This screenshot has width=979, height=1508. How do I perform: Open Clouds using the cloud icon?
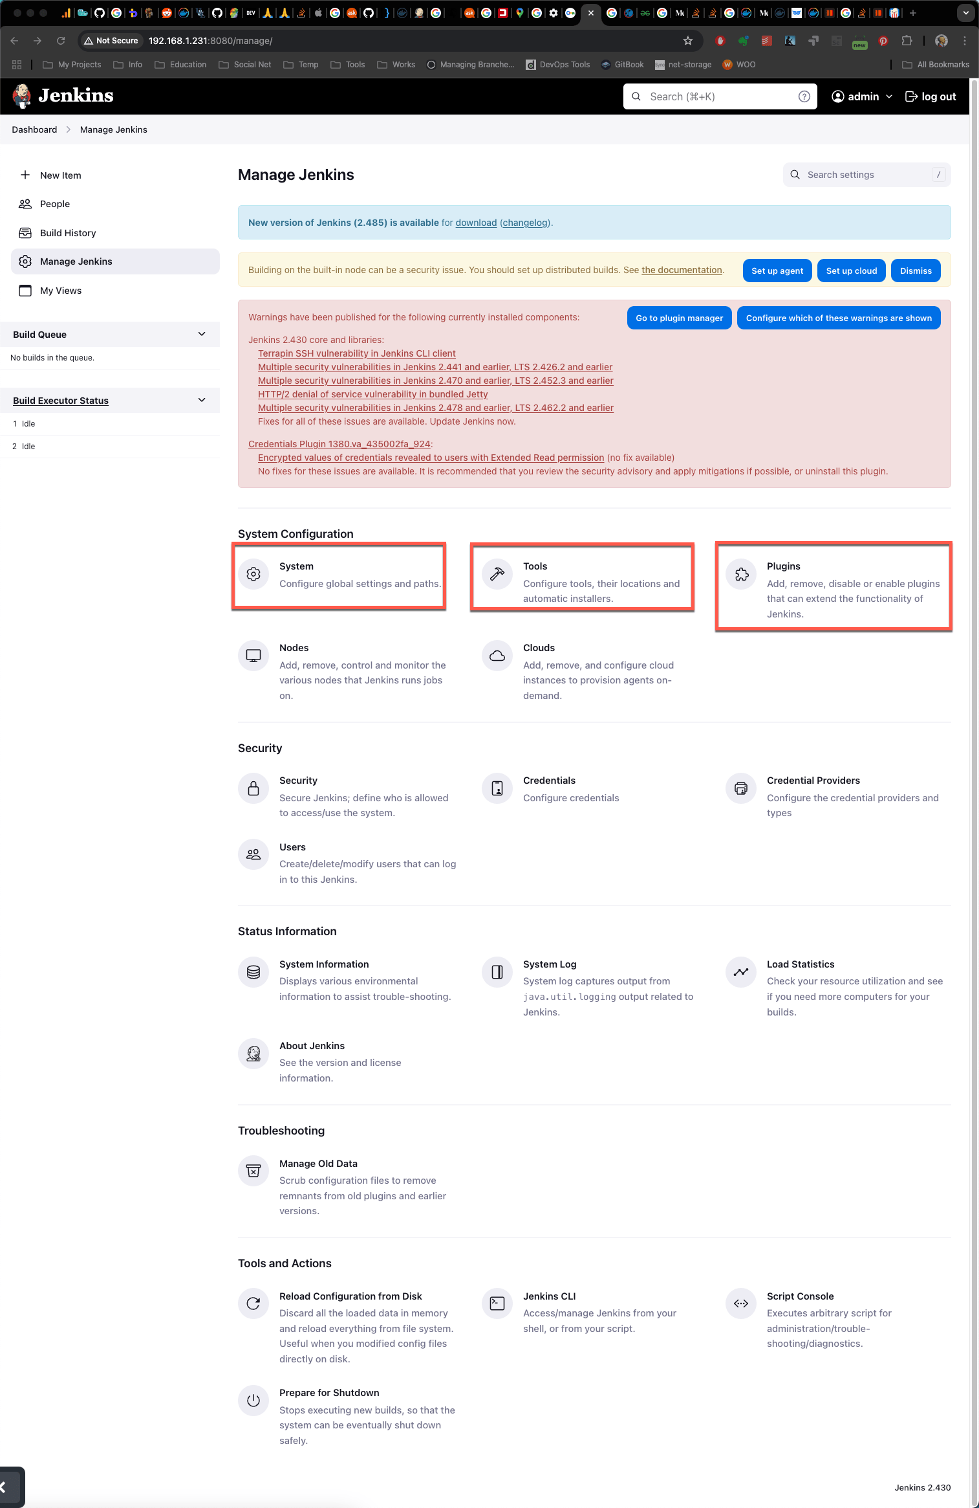(x=497, y=656)
